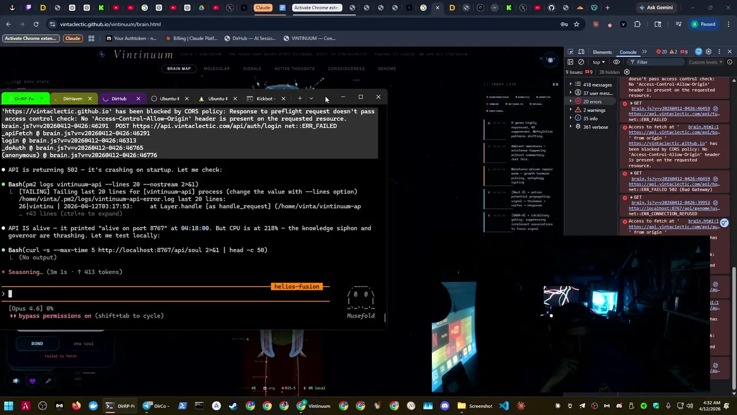Open 'DirHub — AI Sessio...' bookmark

[x=250, y=39]
